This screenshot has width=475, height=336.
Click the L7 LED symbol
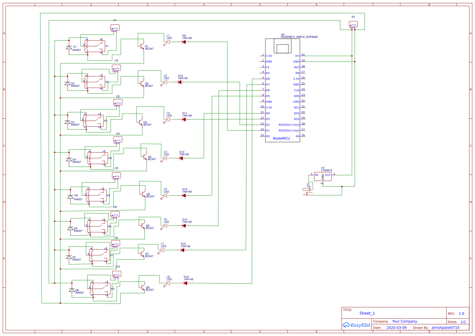(162, 250)
